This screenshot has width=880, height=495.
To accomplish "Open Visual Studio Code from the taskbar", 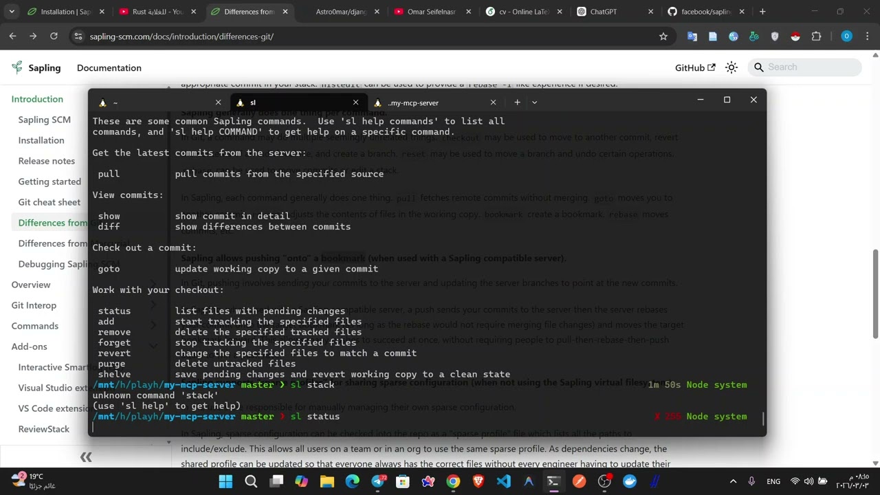I will coord(503,481).
